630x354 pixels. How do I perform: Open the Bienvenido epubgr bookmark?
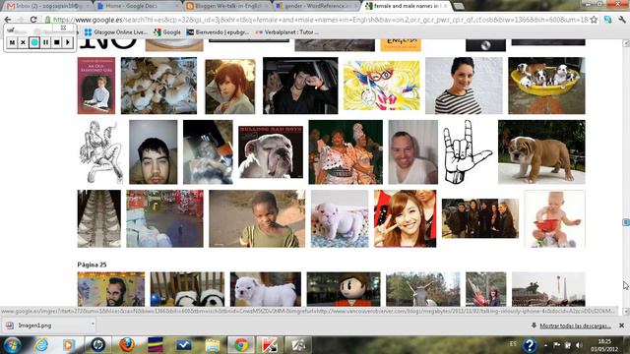218,32
